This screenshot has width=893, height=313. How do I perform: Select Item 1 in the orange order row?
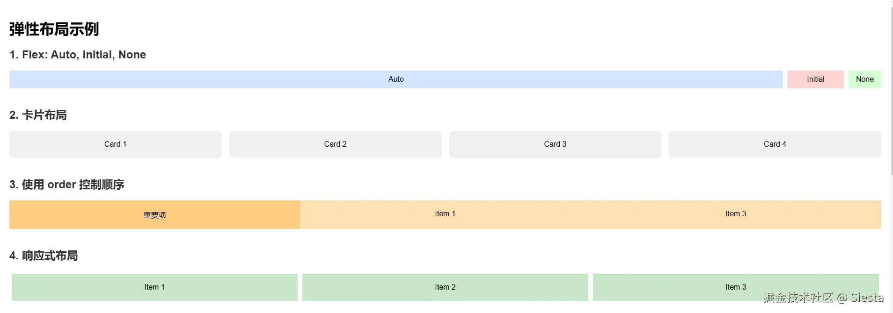(445, 214)
